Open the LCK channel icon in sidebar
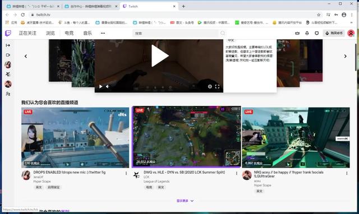 coord(8,75)
